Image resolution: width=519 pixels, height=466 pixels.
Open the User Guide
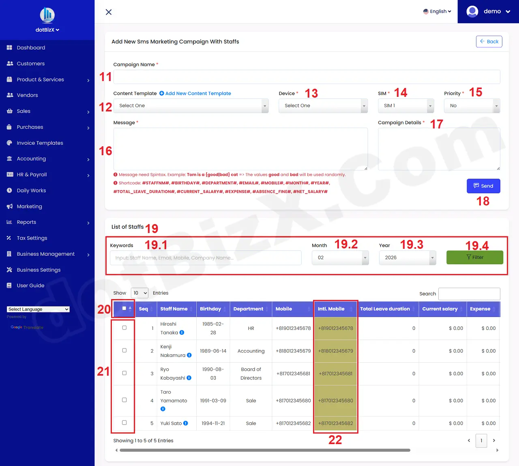(30, 285)
